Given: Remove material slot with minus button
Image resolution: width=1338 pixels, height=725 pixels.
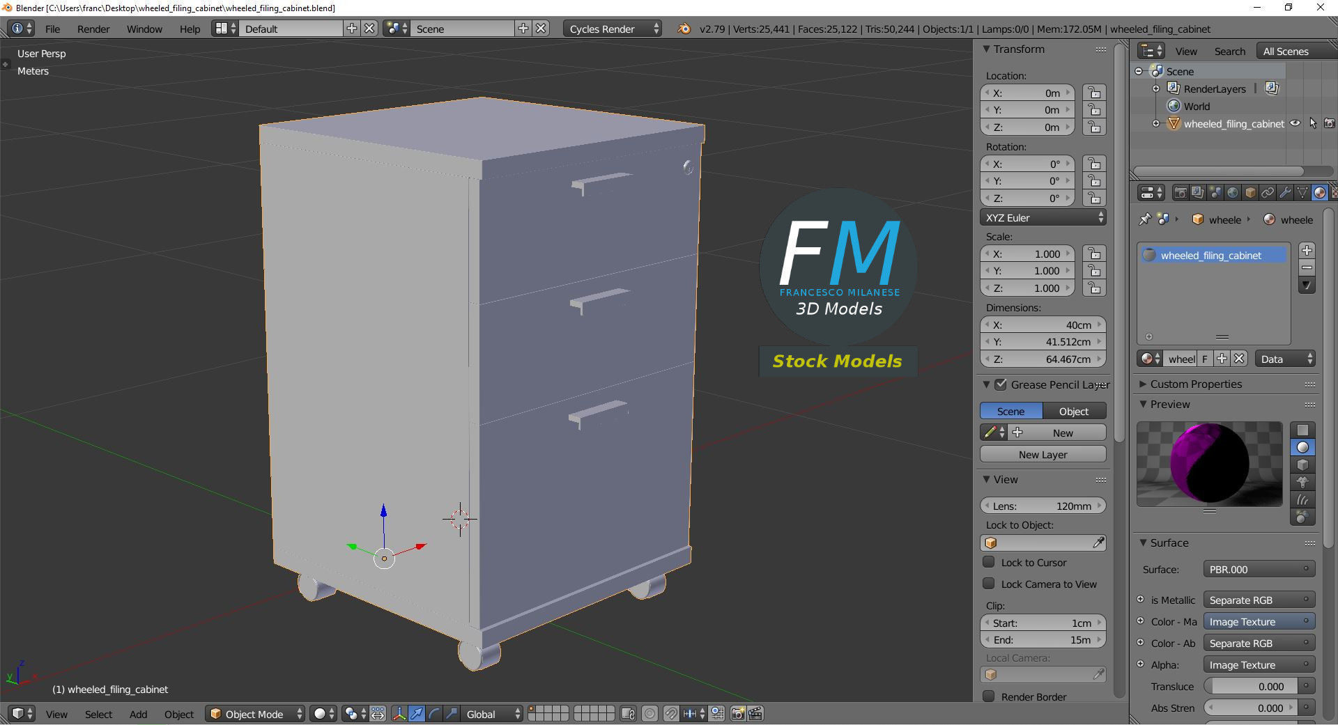Looking at the screenshot, I should point(1307,267).
